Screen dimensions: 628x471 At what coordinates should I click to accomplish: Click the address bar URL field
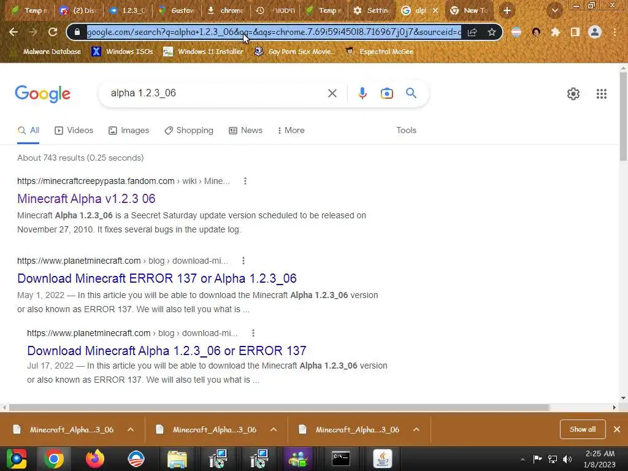click(x=274, y=32)
